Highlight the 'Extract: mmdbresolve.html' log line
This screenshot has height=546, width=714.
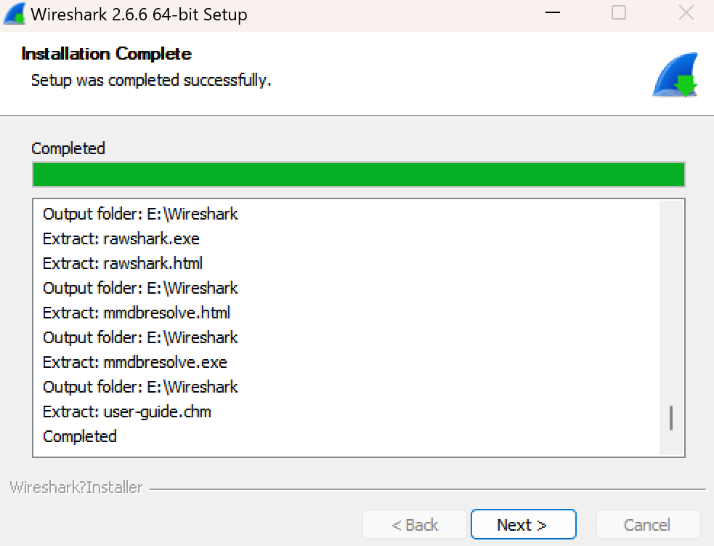pos(137,313)
